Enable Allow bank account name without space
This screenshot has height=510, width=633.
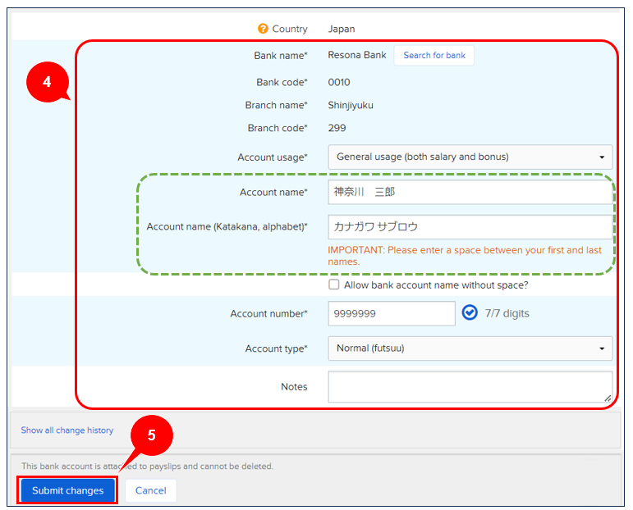pyautogui.click(x=334, y=285)
